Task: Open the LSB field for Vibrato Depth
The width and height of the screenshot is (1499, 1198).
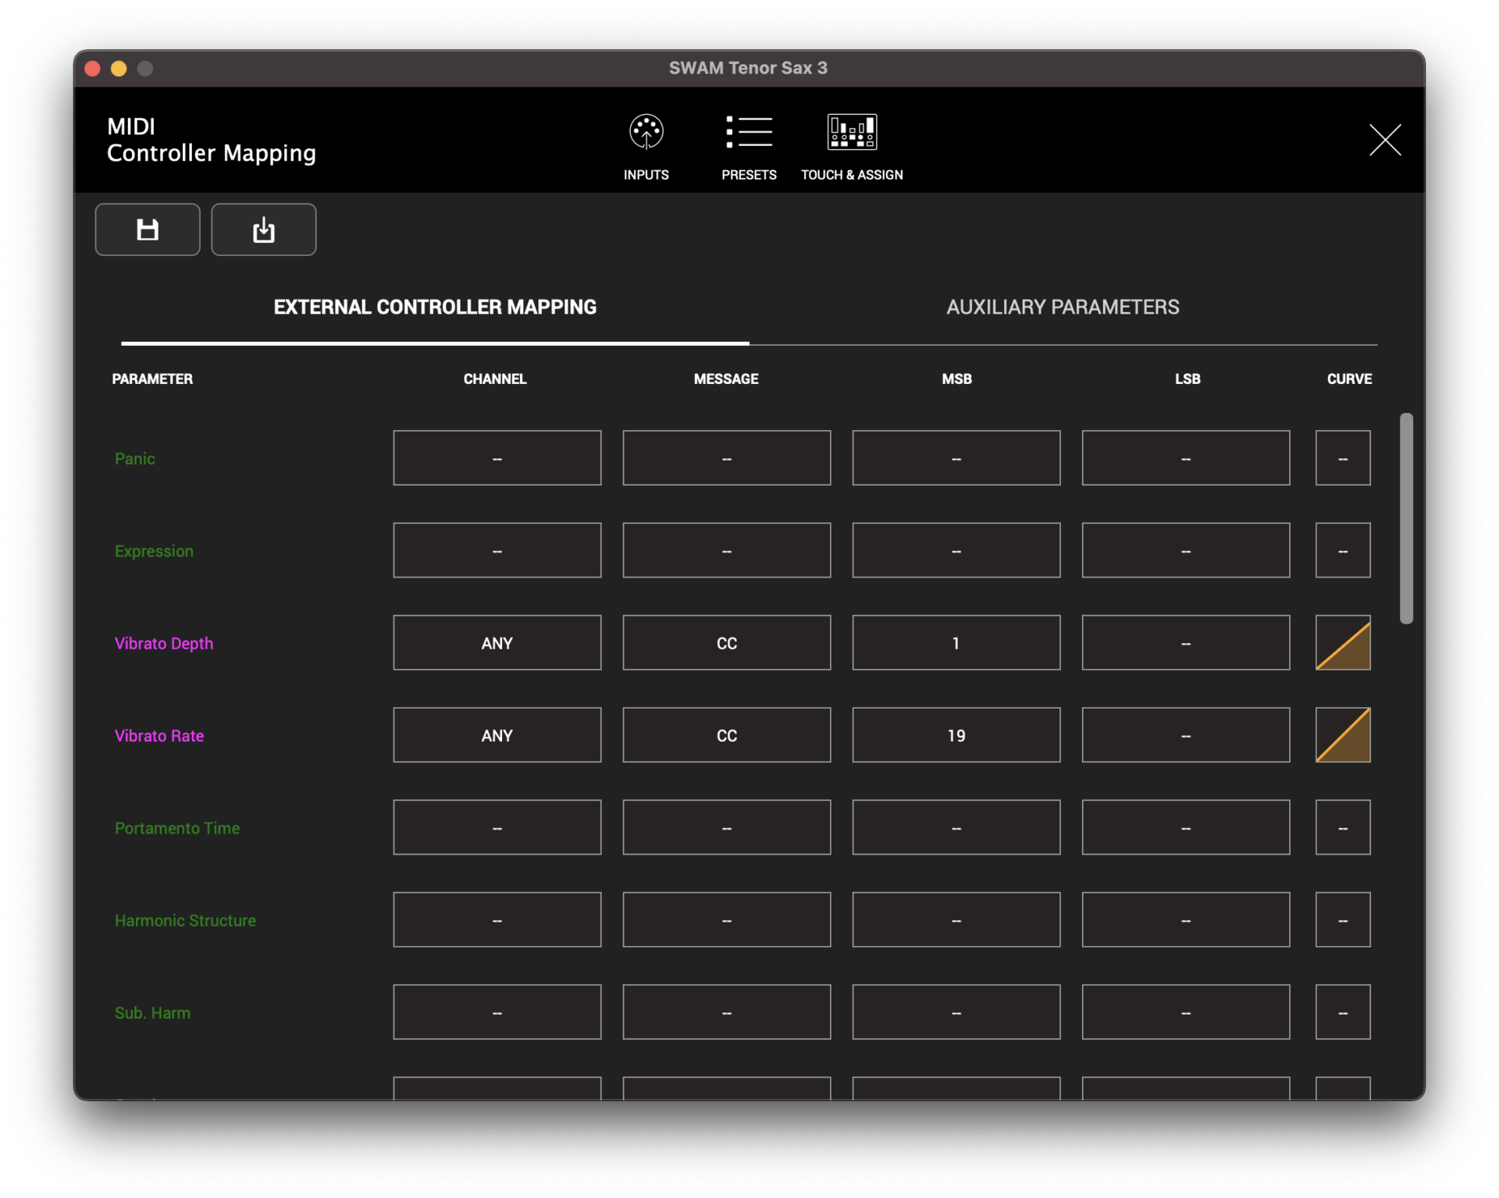Action: (x=1184, y=642)
